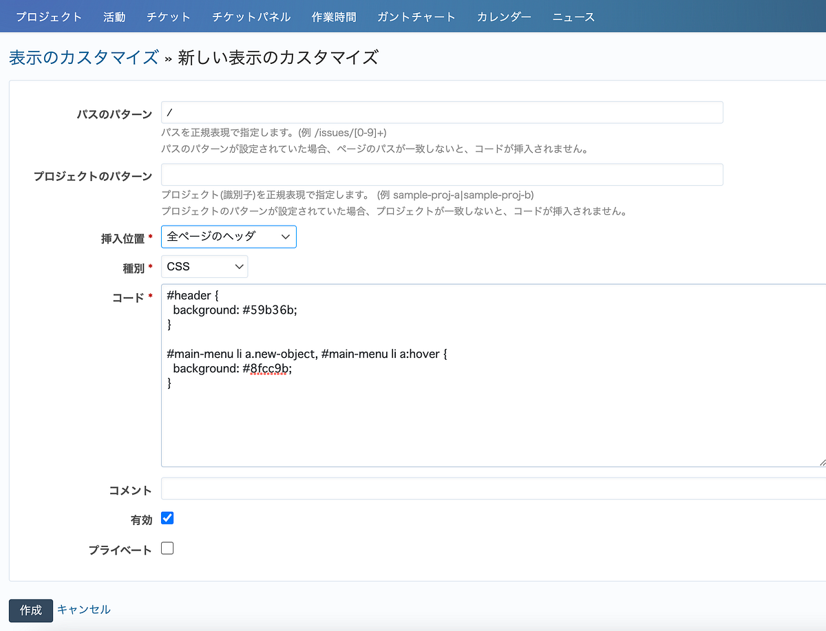Cancel via the キャンセル link
The width and height of the screenshot is (826, 631).
coord(83,610)
